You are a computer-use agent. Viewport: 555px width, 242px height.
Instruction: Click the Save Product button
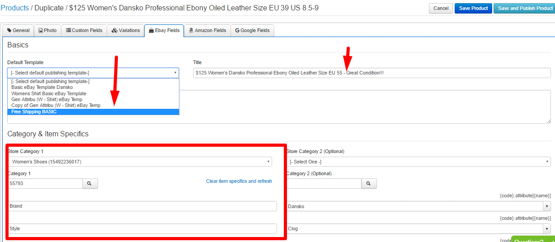[x=473, y=8]
